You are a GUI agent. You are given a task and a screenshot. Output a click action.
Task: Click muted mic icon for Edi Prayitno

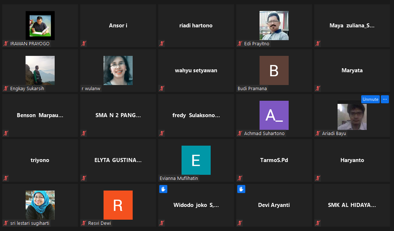point(240,43)
